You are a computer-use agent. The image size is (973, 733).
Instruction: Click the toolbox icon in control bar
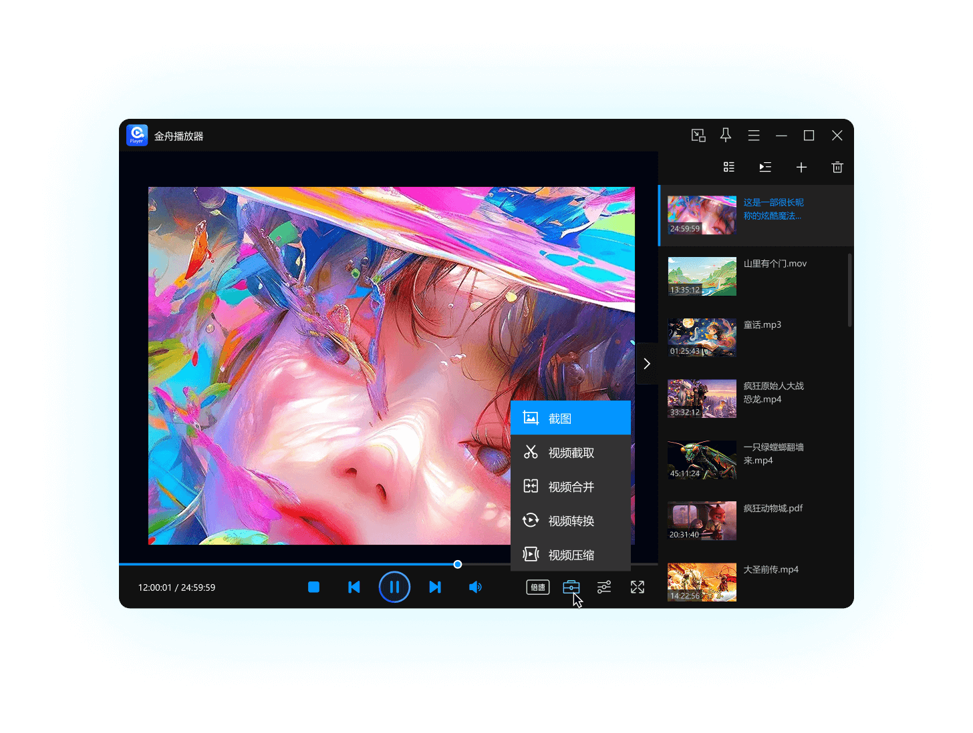(571, 587)
